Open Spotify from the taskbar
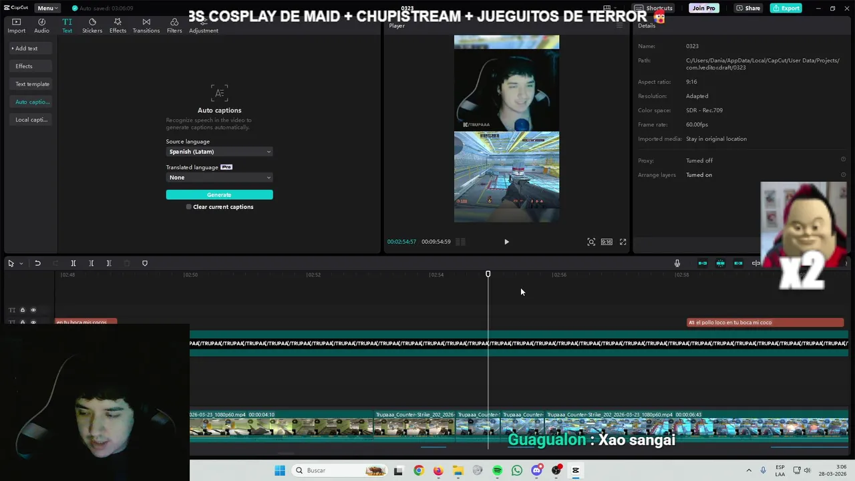Viewport: 855px width, 481px height. (497, 470)
